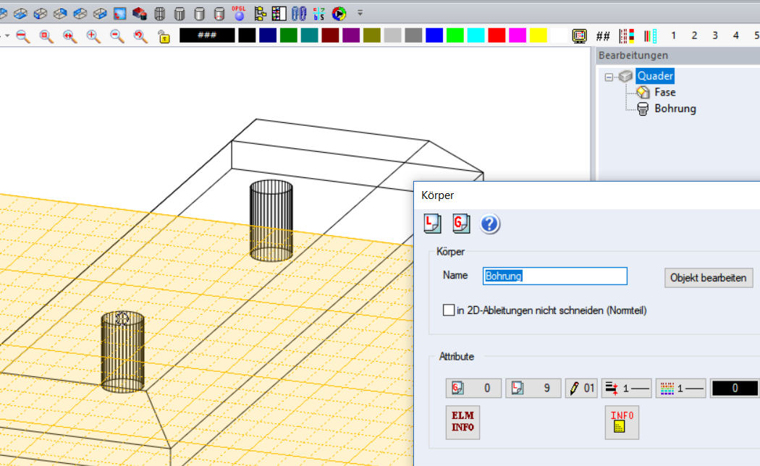Select the Quader item in Bearbeitungen
This screenshot has height=466, width=760.
[x=655, y=76]
